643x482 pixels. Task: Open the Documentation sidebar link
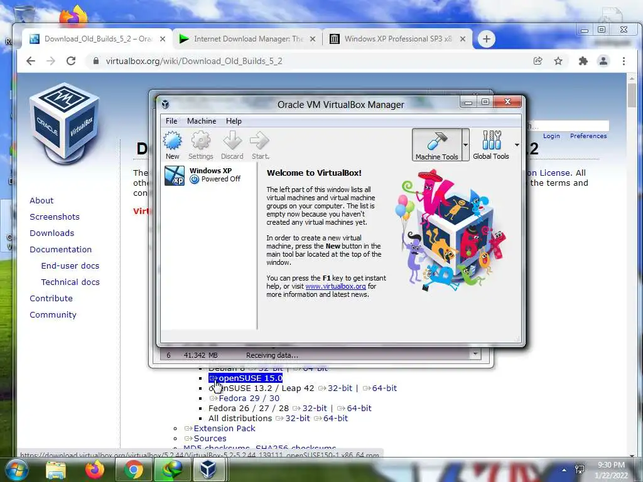(61, 250)
